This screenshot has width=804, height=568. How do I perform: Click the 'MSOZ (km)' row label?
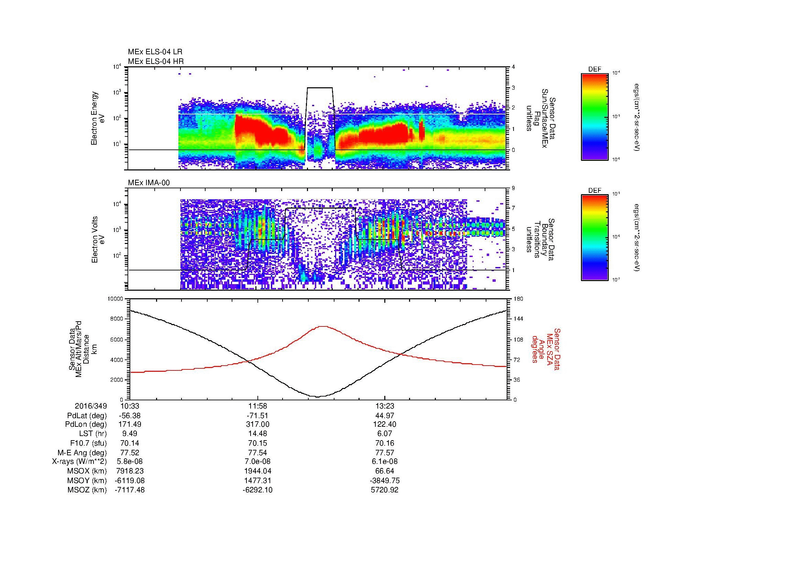[87, 490]
